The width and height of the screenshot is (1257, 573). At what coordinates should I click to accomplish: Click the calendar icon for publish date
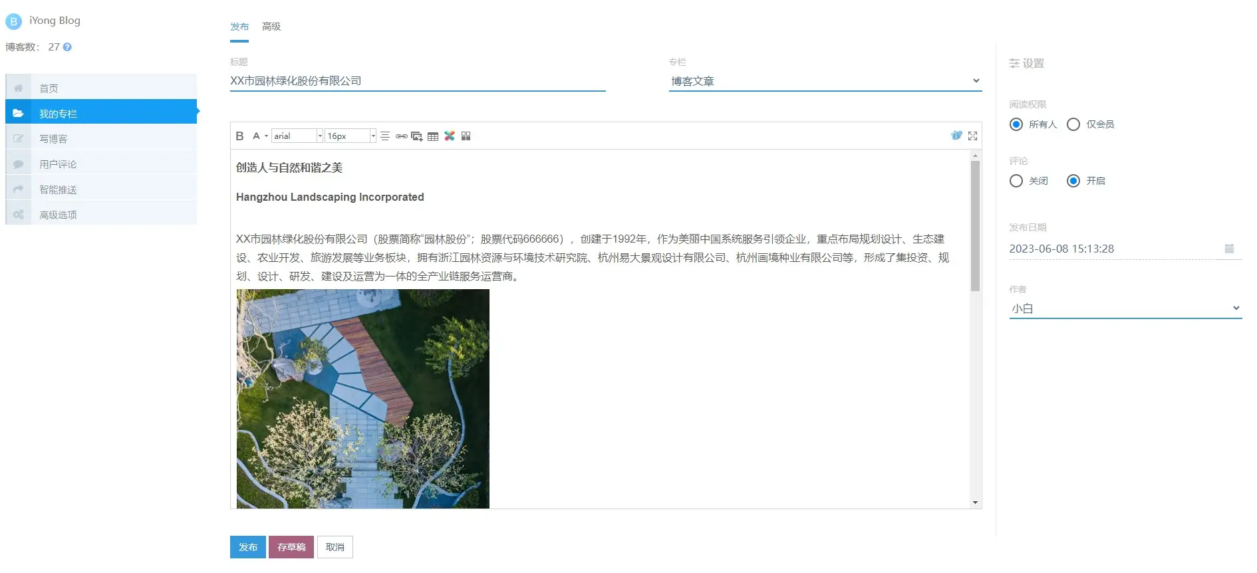[x=1229, y=249]
